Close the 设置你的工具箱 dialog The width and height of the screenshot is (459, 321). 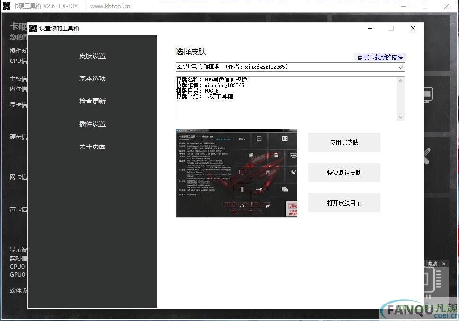point(413,28)
